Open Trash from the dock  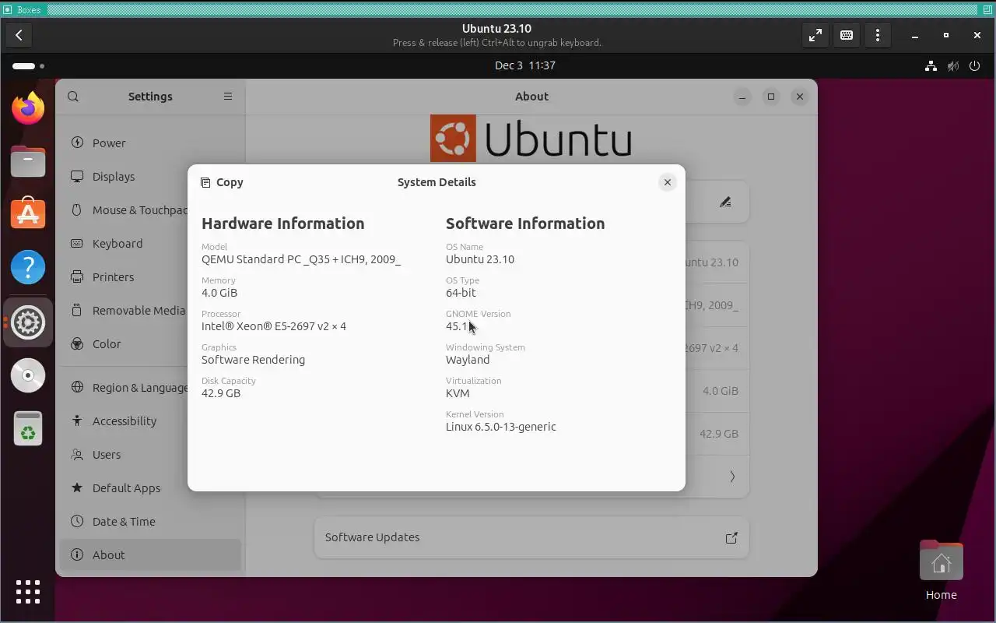28,428
